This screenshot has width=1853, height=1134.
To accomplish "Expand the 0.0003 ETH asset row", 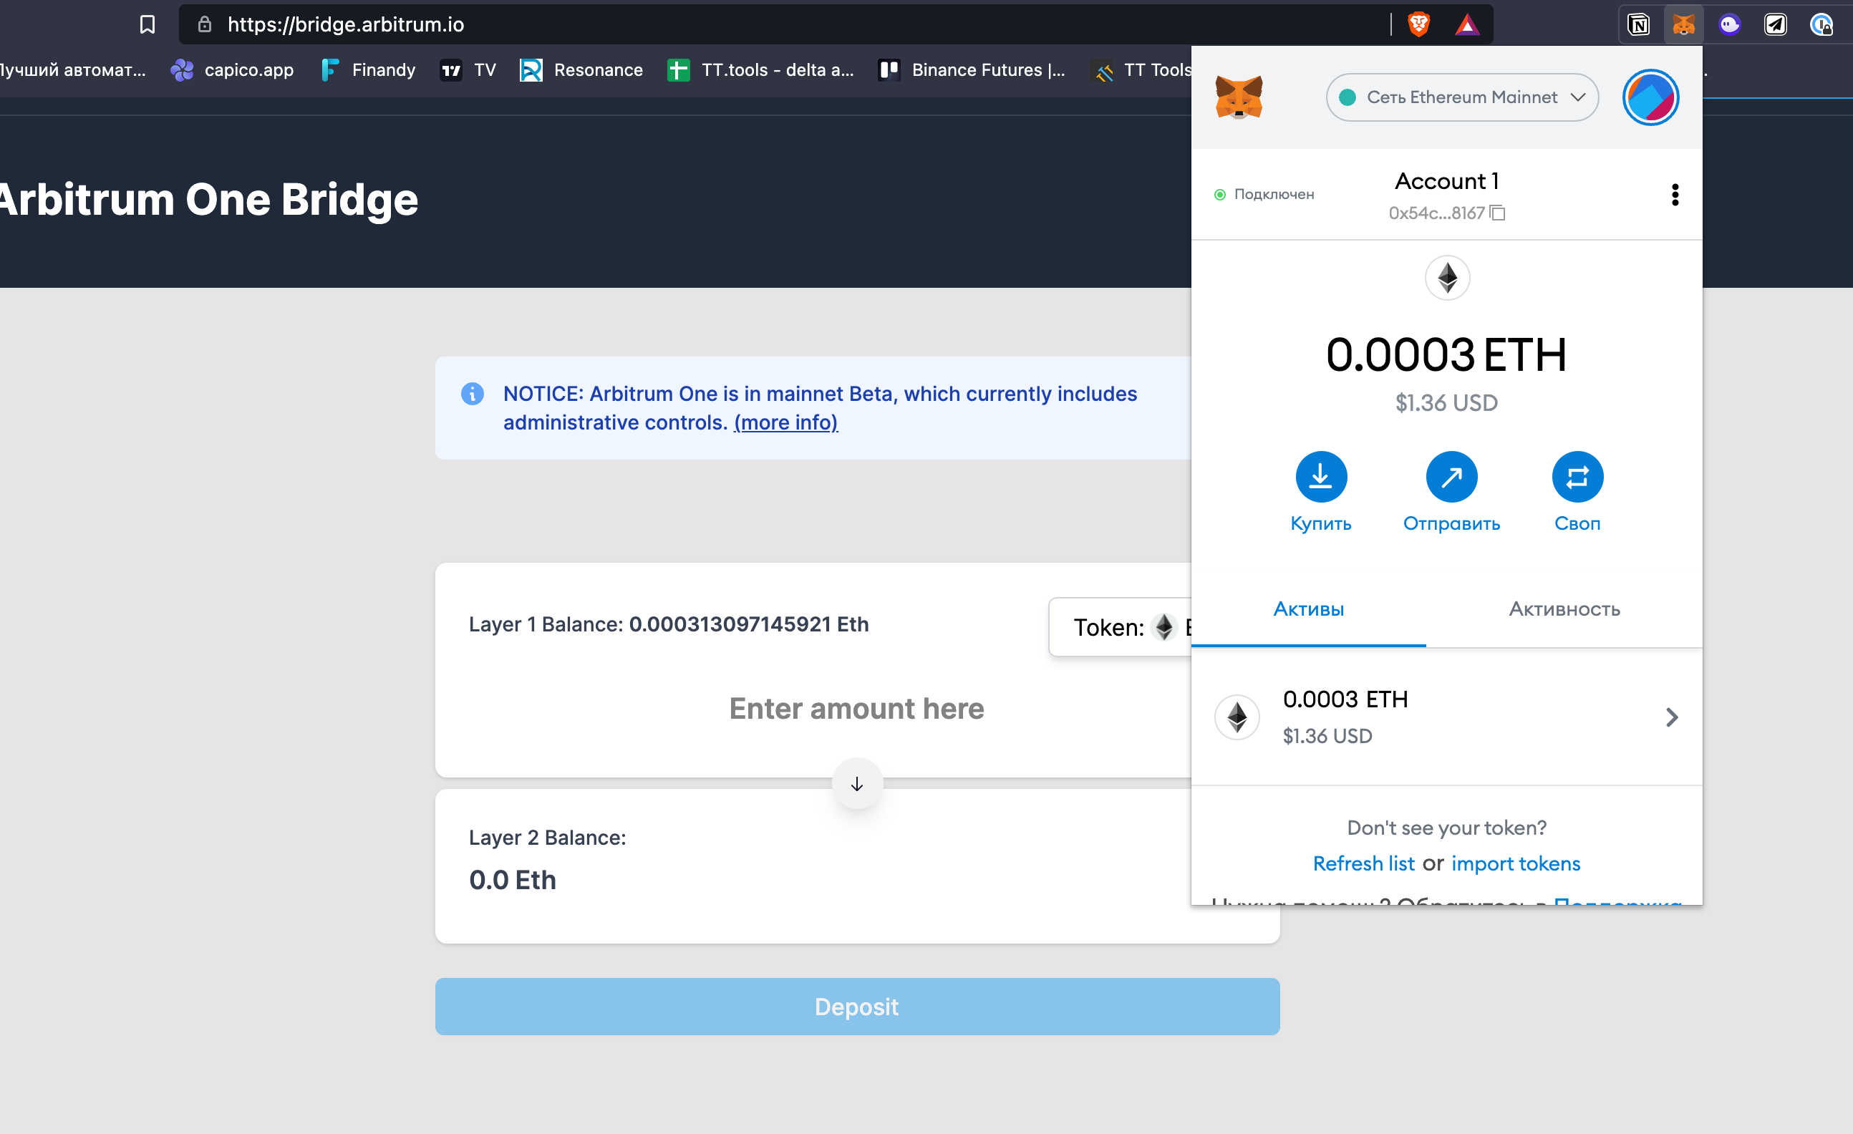I will click(x=1446, y=717).
